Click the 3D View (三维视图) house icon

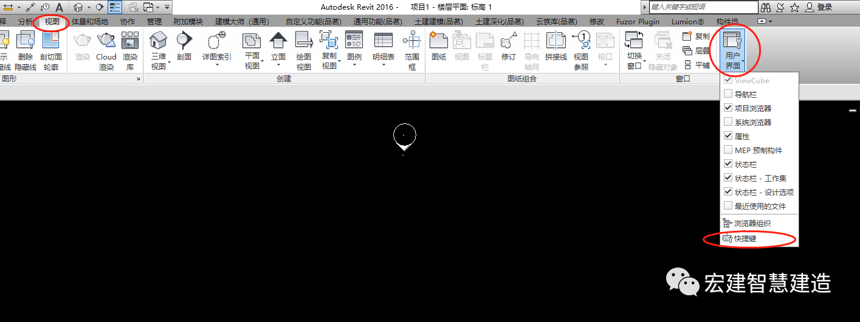[158, 41]
